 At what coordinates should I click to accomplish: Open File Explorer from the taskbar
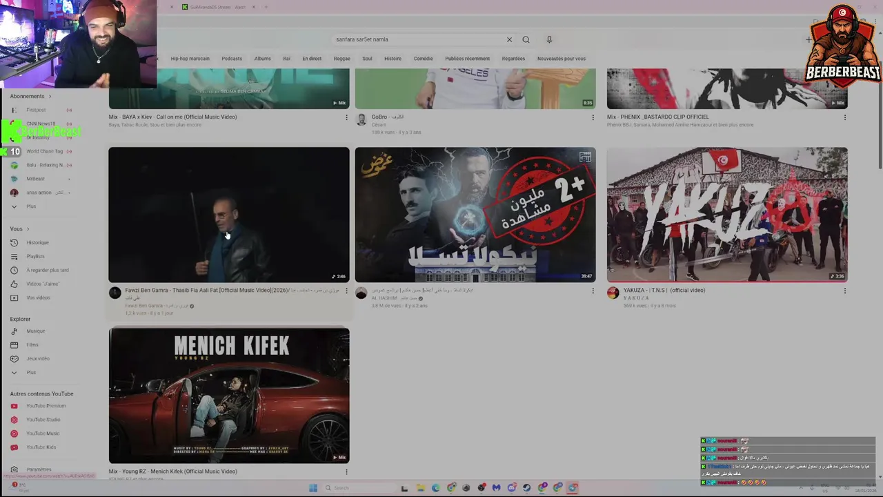(x=420, y=488)
